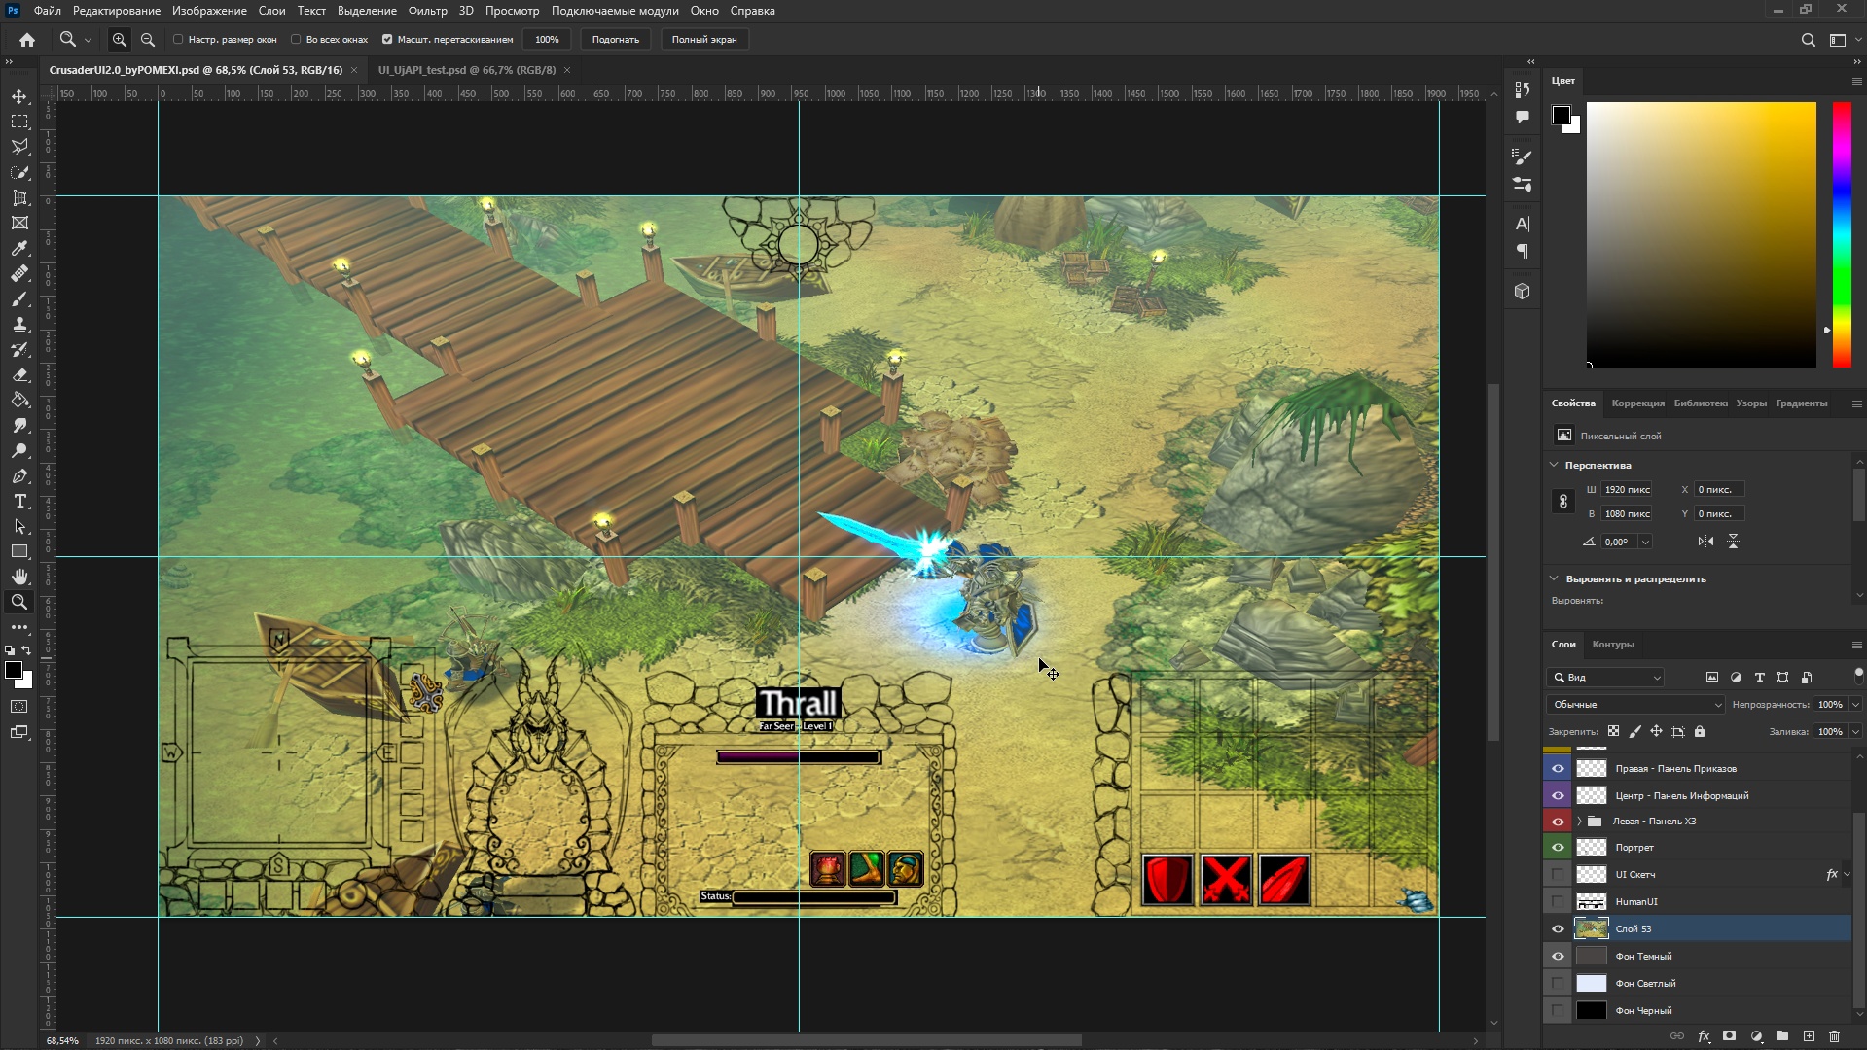Select the Eyedropper tool
Viewport: 1867px width, 1050px height.
pyautogui.click(x=19, y=248)
